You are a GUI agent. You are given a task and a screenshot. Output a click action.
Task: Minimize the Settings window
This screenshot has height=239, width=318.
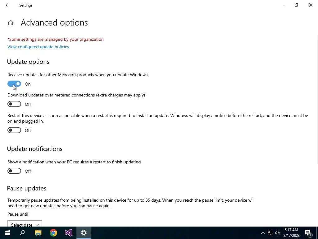point(282,5)
